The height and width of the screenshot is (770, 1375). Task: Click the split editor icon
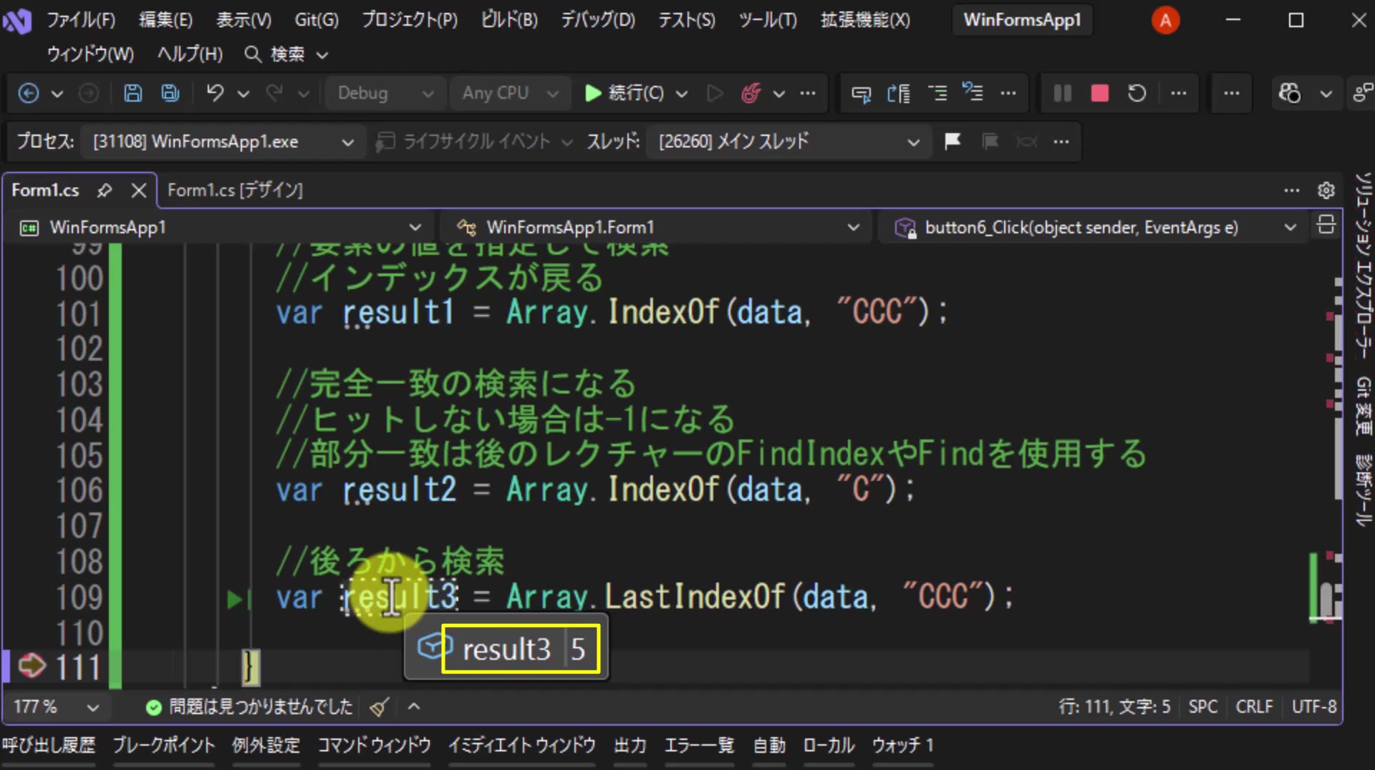1326,225
